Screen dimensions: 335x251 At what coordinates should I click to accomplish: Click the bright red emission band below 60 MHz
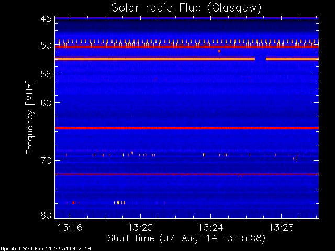click(187, 128)
